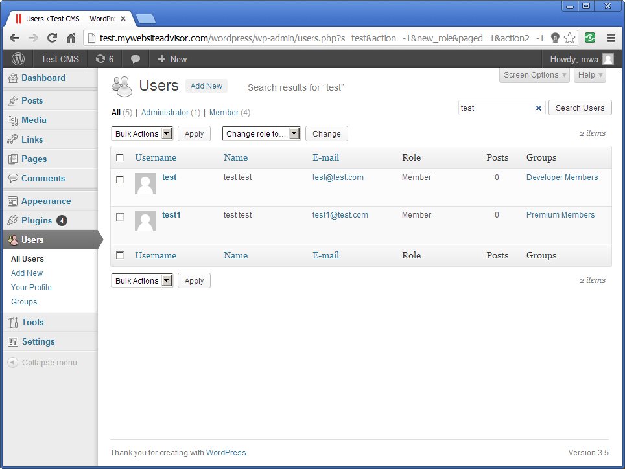Click the browser address bar URL
The image size is (625, 469).
point(322,38)
